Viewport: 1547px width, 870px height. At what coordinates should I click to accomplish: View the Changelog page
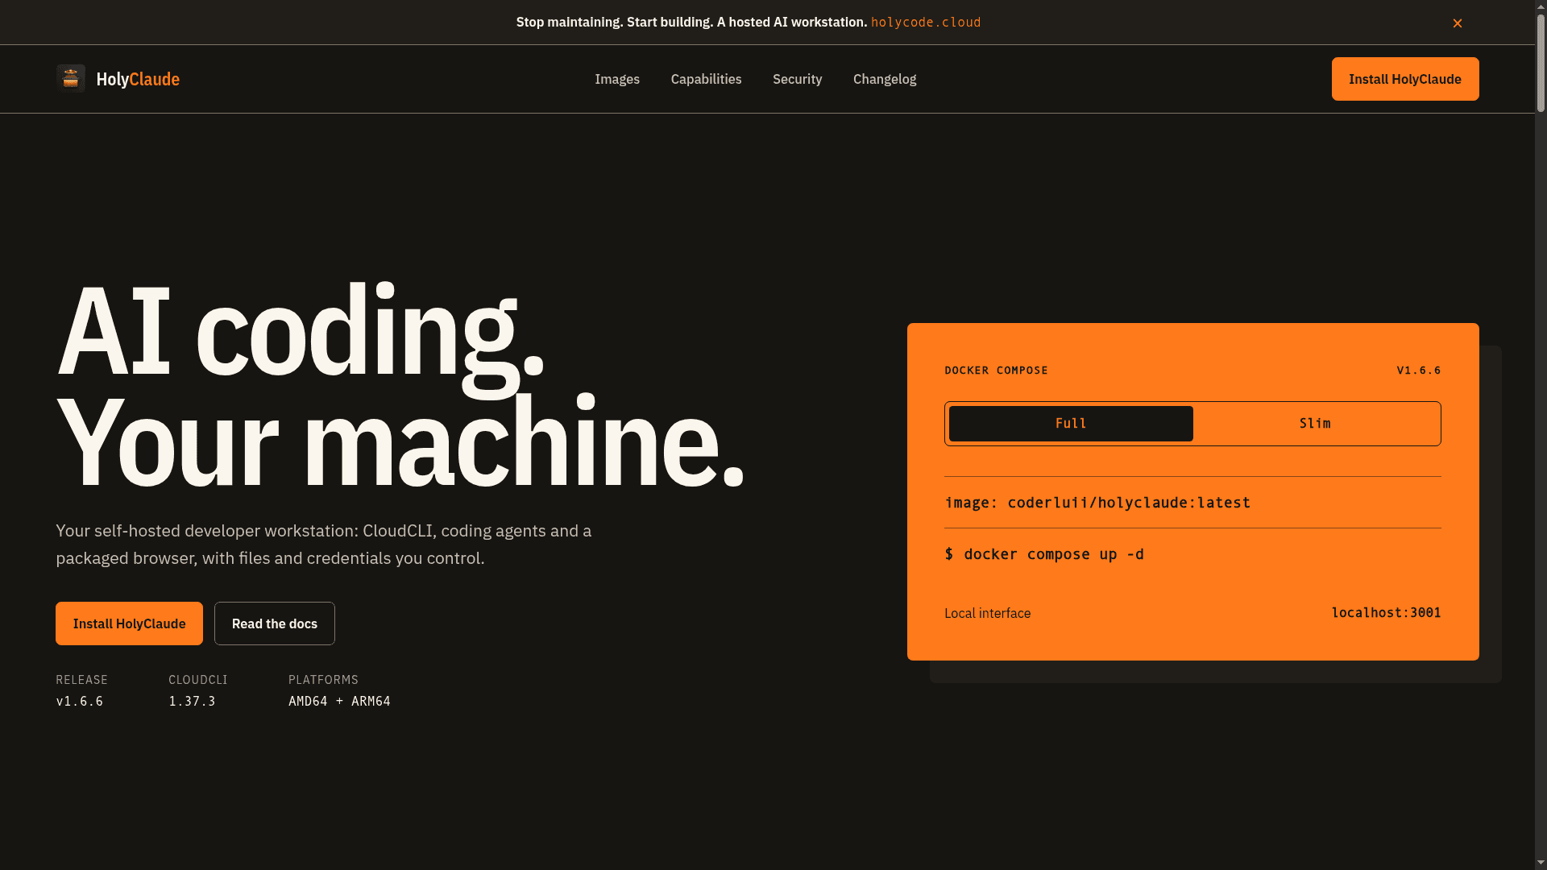click(x=885, y=79)
